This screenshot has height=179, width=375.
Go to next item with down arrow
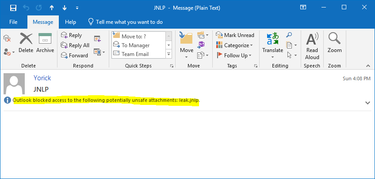click(64, 8)
